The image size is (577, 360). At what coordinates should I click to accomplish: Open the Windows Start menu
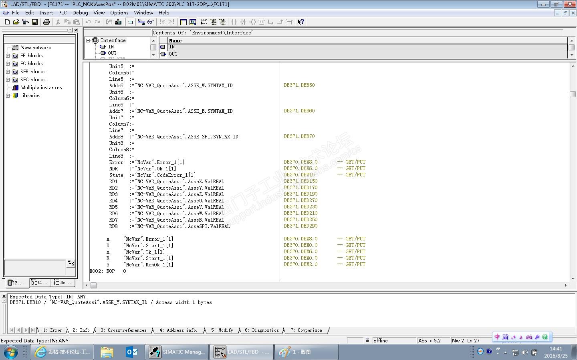pyautogui.click(x=10, y=352)
